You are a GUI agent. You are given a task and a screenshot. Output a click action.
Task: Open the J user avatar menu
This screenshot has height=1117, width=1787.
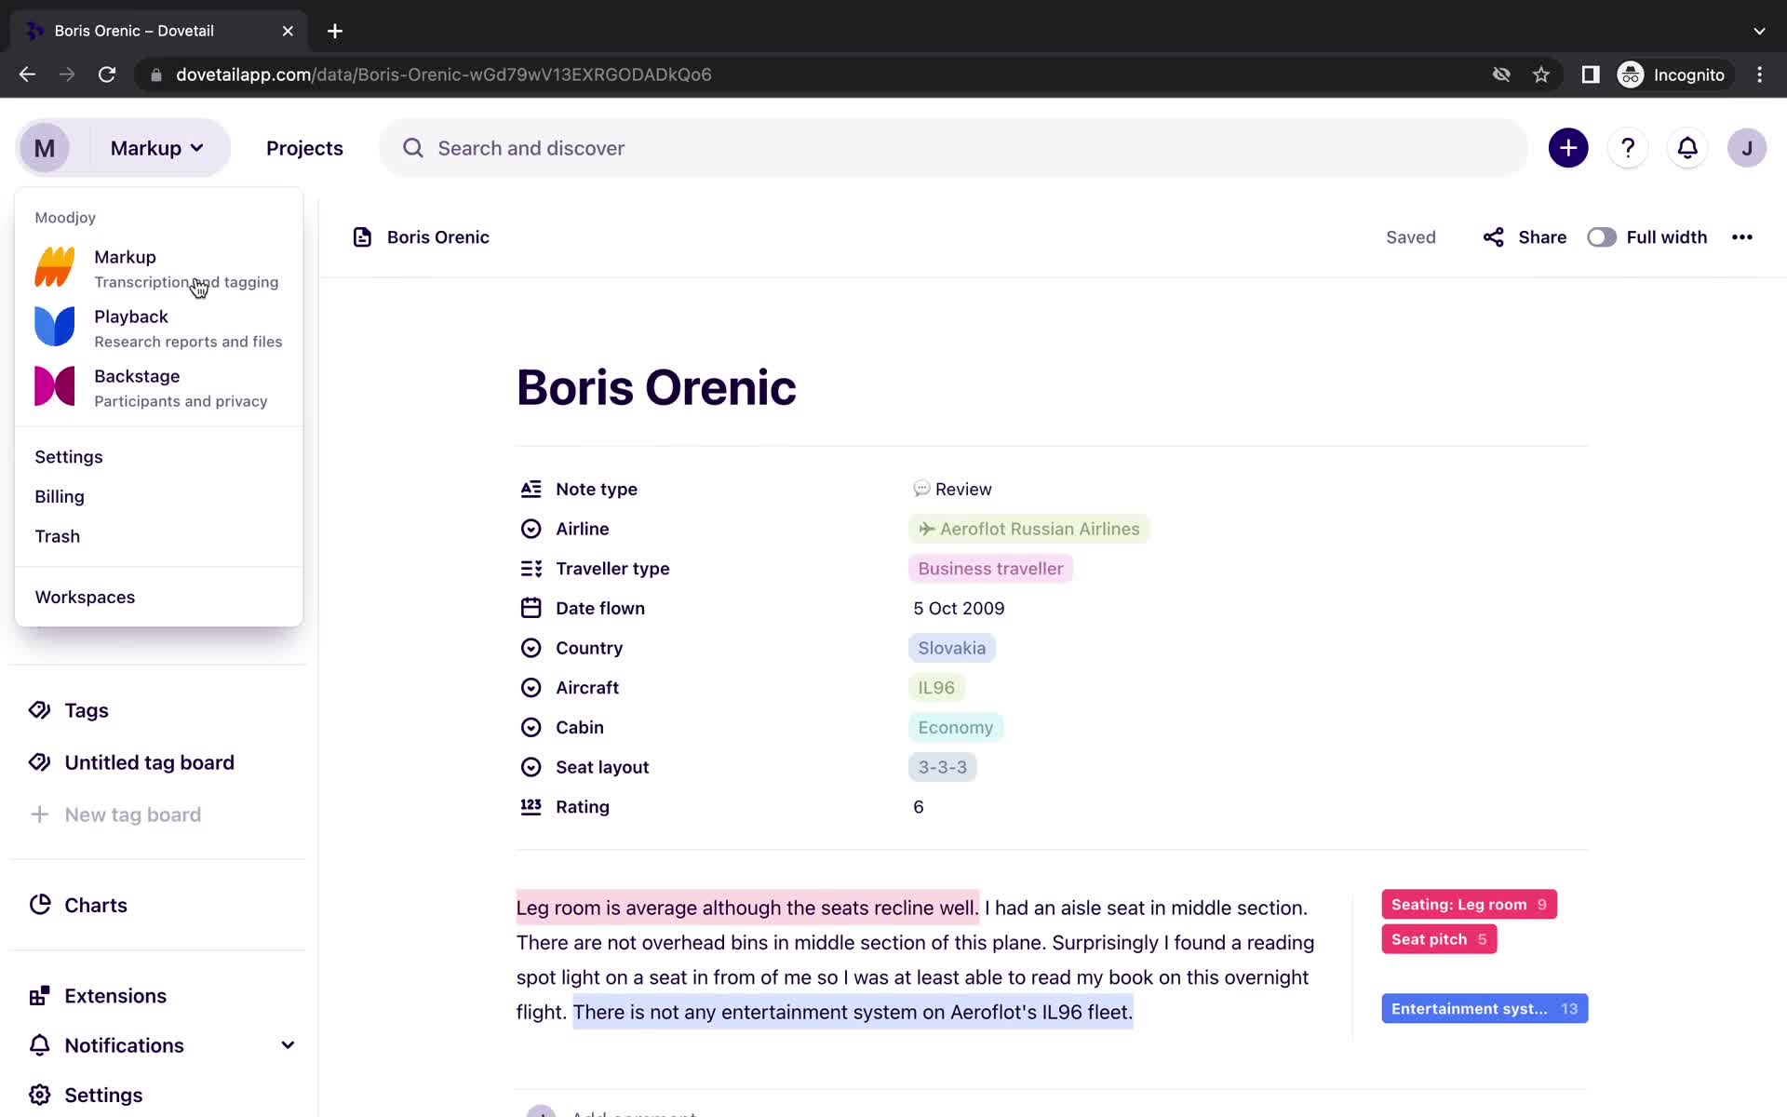[x=1747, y=148]
